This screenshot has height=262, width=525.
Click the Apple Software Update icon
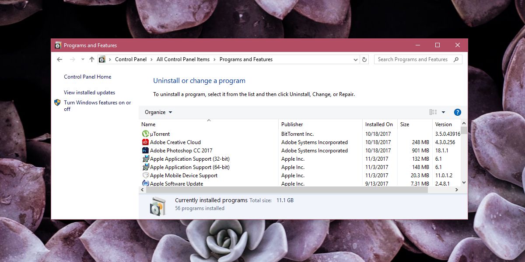tap(146, 183)
